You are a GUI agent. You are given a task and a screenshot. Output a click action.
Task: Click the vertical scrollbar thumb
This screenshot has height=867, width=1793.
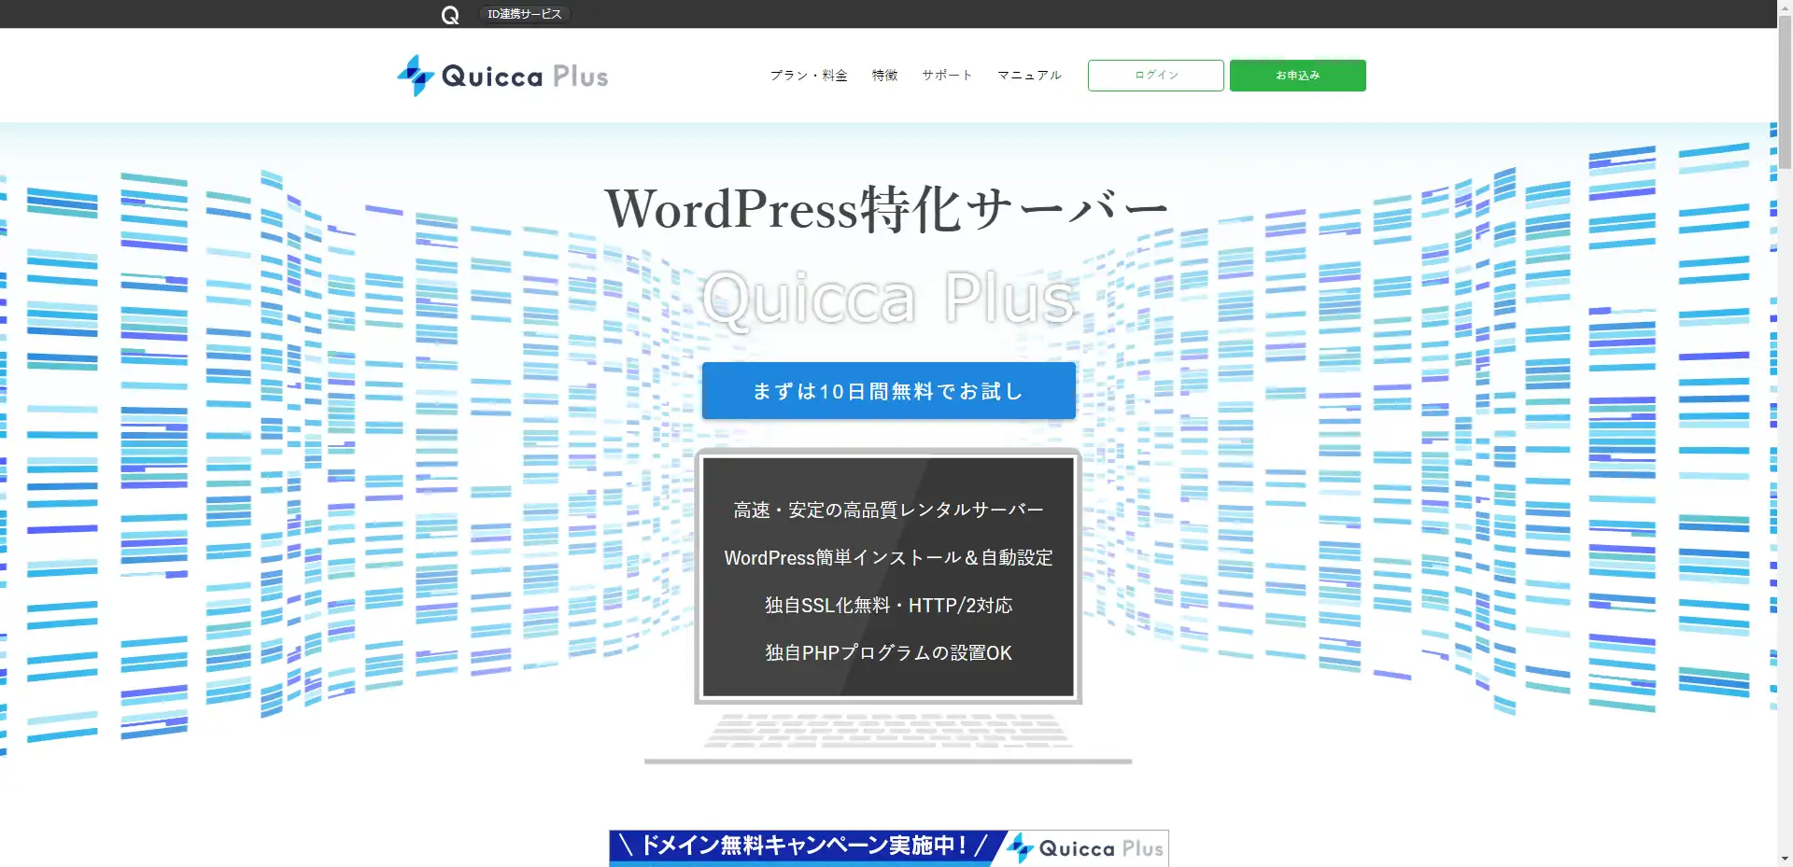coord(1785,92)
